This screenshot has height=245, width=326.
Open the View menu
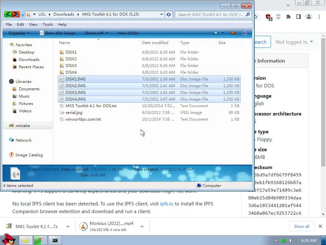pyautogui.click(x=33, y=24)
